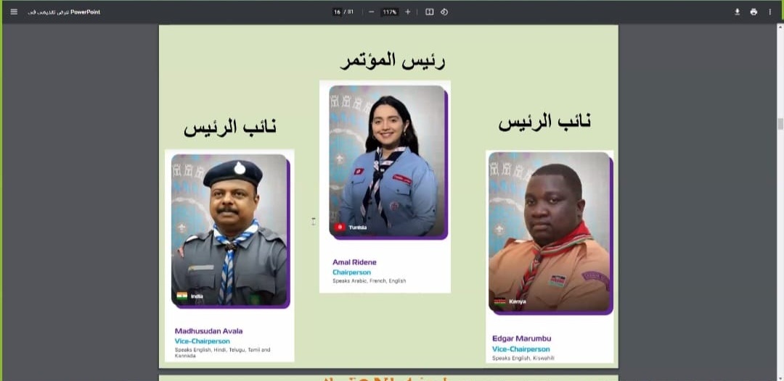This screenshot has width=784, height=381.
Task: Click the zoom percentage field
Action: point(390,12)
